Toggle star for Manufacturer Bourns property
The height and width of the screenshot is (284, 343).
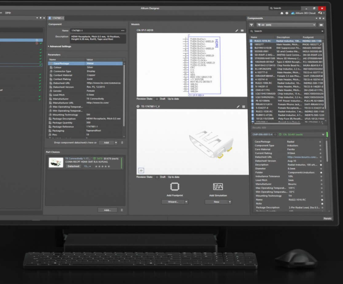[321, 185]
